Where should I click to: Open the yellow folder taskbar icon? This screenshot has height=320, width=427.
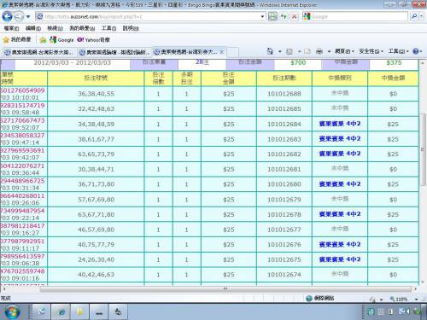pyautogui.click(x=80, y=311)
